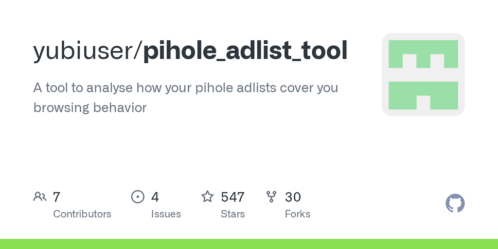Select the Contributors label

(82, 214)
